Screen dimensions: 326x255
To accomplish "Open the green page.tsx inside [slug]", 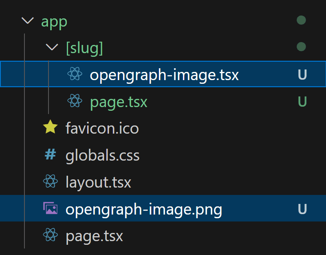I will click(x=119, y=102).
